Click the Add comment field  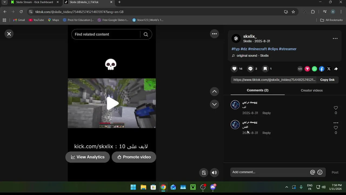click(x=270, y=172)
